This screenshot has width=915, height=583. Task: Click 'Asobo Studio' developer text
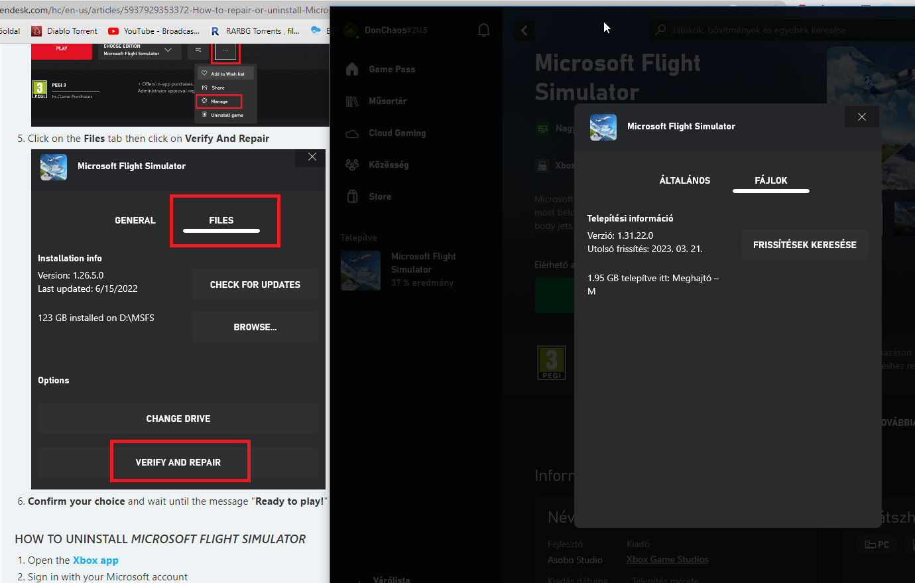tap(575, 560)
